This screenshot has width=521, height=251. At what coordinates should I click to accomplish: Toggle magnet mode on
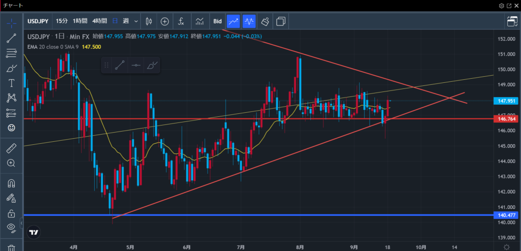click(x=11, y=183)
